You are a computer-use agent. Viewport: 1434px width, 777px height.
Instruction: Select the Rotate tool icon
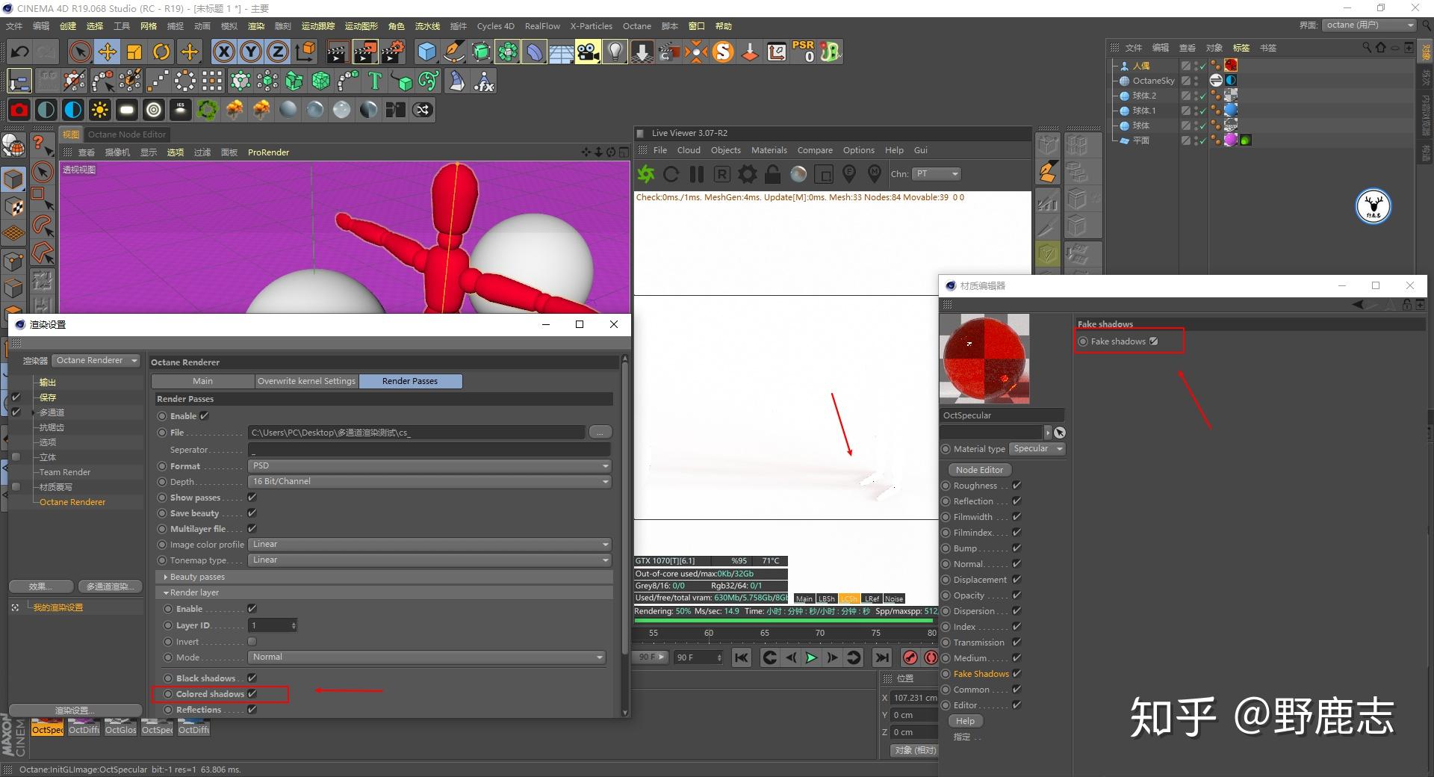tap(161, 52)
